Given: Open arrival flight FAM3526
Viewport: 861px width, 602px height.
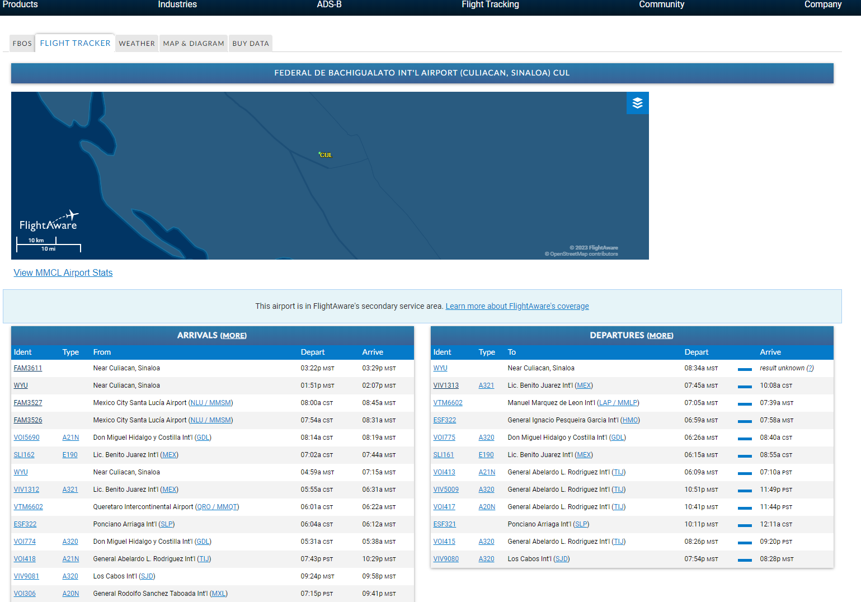Looking at the screenshot, I should (x=28, y=420).
